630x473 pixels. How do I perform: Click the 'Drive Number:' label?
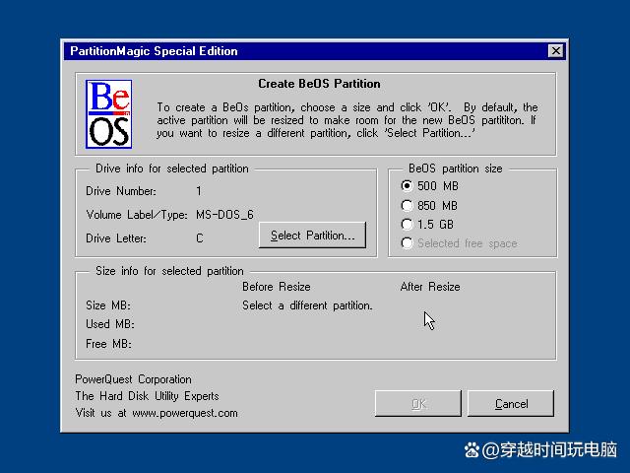point(121,191)
